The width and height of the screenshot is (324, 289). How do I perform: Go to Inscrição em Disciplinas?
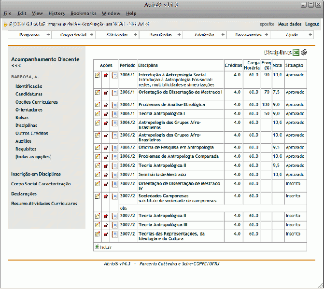click(x=36, y=174)
